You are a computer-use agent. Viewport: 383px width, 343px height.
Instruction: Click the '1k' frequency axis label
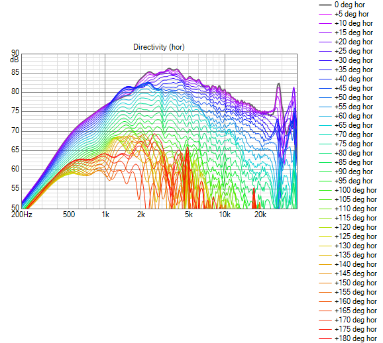(x=105, y=215)
